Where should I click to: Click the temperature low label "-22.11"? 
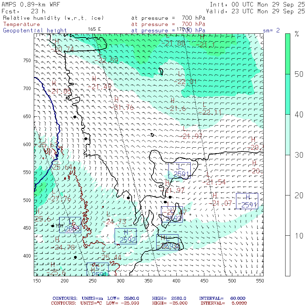(x=210, y=112)
